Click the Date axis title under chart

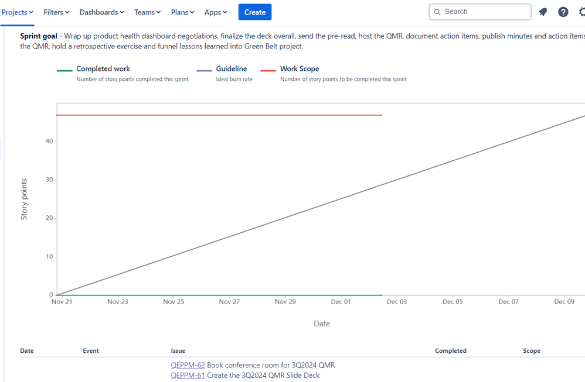point(322,324)
